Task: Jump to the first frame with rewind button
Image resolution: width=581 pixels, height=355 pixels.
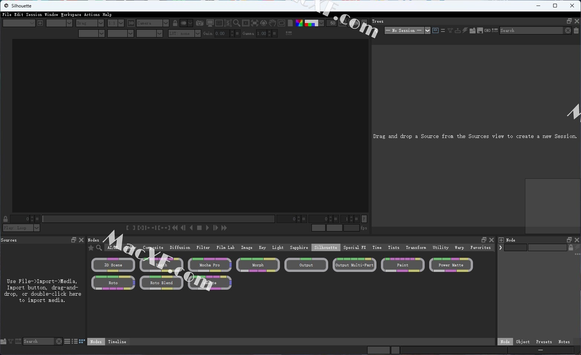Action: coord(175,228)
